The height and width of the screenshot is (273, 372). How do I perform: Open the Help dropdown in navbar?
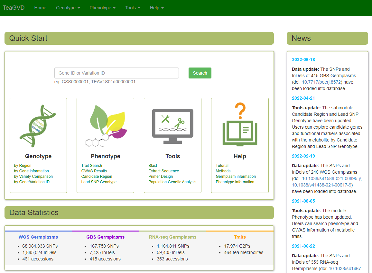tap(156, 8)
